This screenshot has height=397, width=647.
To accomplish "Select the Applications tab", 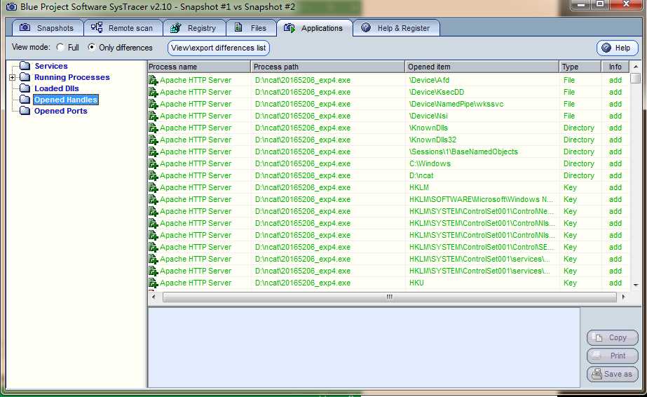I will tap(315, 28).
